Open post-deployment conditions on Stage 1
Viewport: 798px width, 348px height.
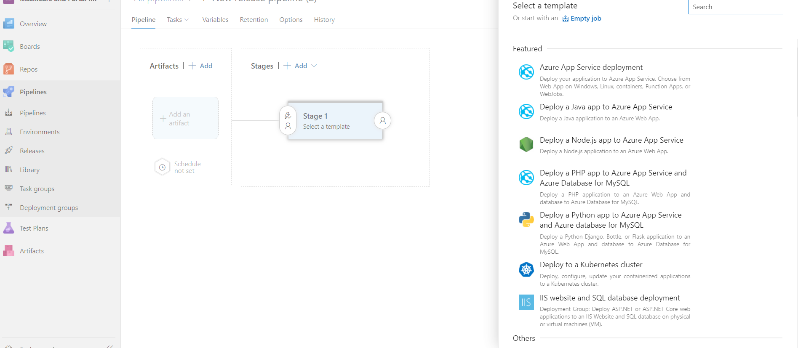click(x=382, y=121)
